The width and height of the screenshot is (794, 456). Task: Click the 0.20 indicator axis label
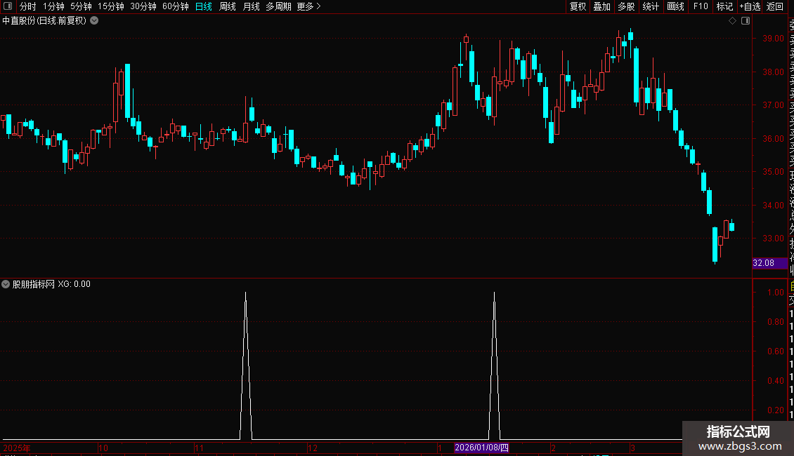(776, 410)
